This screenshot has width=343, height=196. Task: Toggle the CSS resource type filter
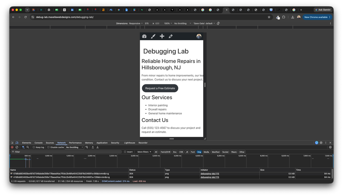point(181,152)
